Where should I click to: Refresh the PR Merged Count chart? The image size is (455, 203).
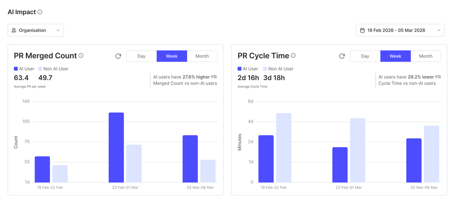(x=118, y=56)
